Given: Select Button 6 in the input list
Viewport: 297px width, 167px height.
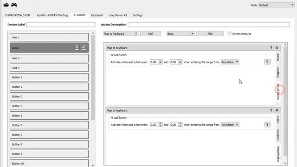Looking at the screenshot, I should pyautogui.click(x=49, y=125).
